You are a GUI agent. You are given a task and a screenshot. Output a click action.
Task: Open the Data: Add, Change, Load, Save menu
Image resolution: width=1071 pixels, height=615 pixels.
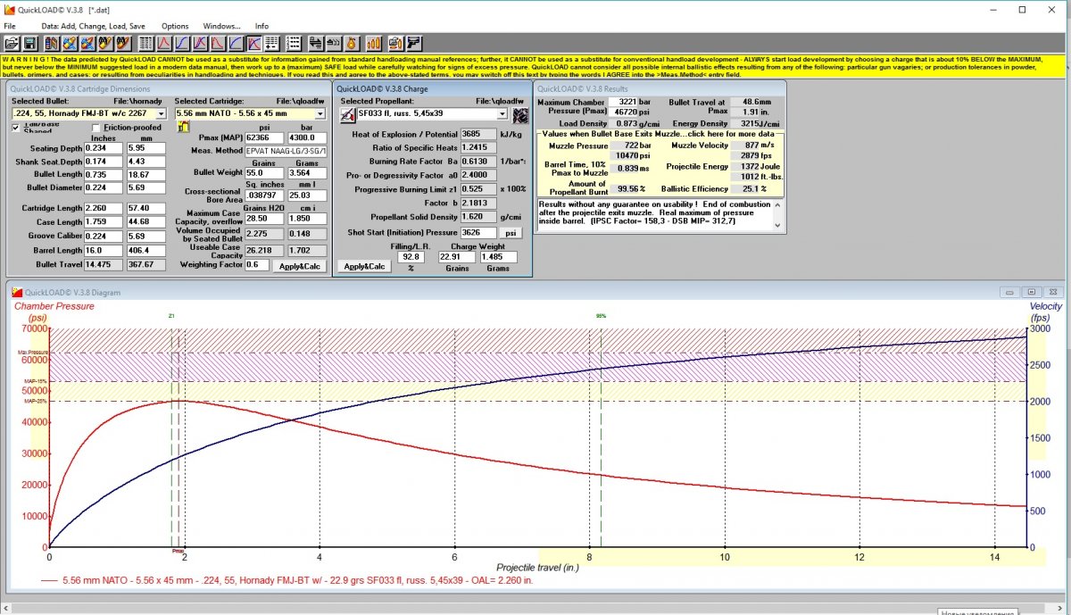pos(93,26)
